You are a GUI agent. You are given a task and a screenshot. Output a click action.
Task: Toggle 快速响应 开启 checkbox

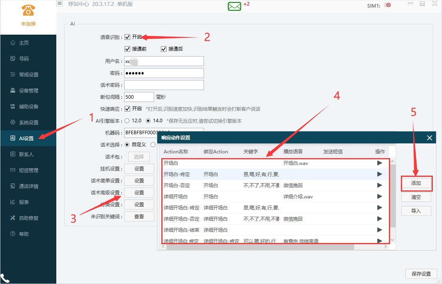point(127,109)
